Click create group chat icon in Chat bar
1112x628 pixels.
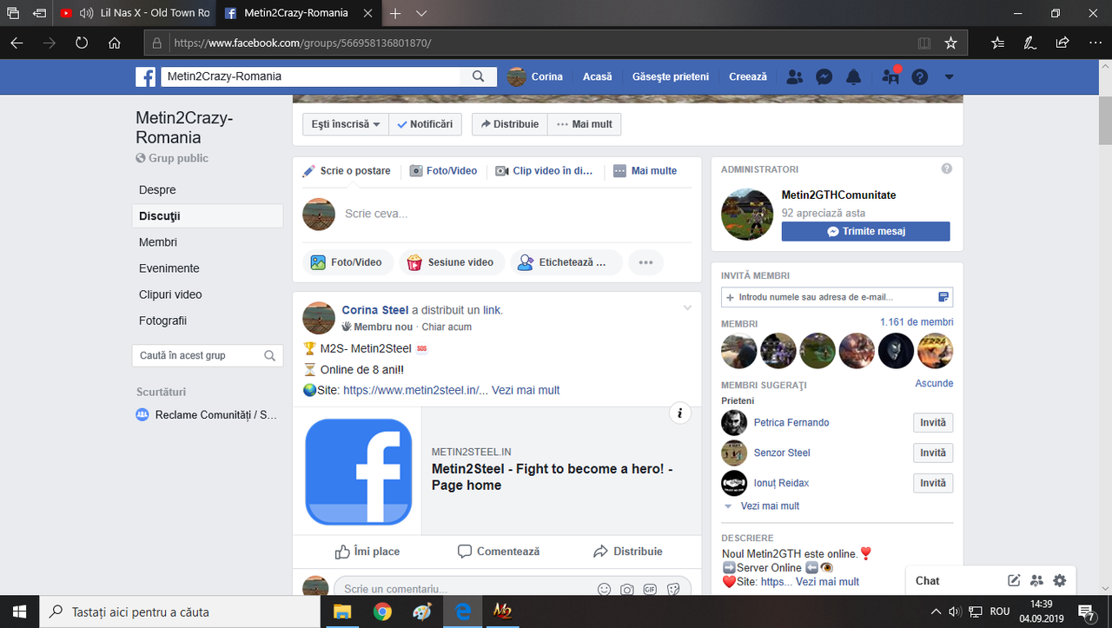1036,580
